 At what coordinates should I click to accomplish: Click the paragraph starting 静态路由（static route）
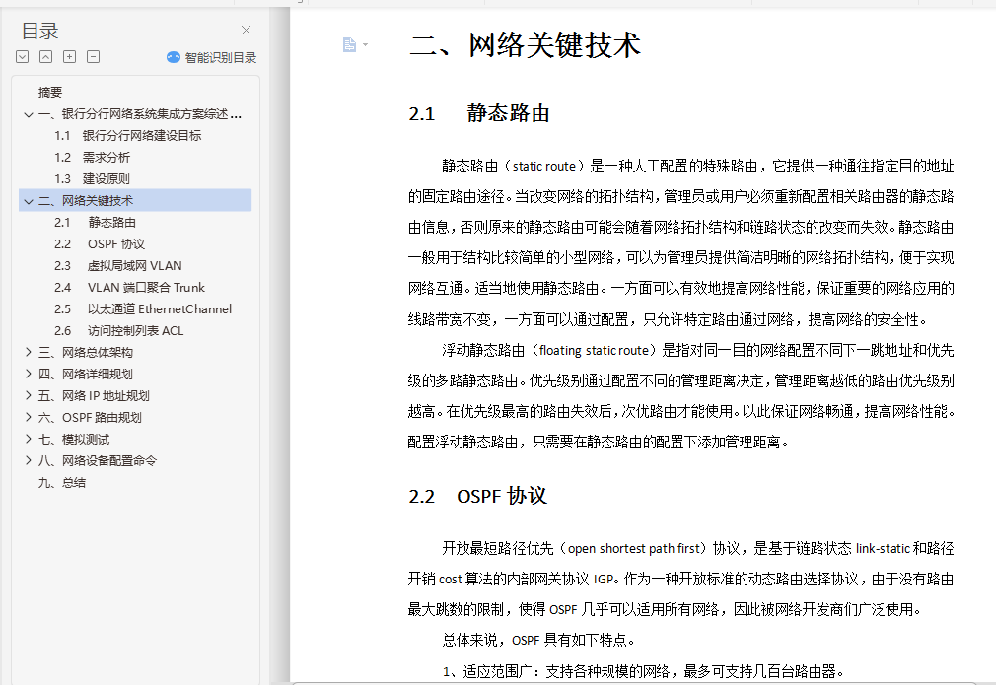(x=681, y=242)
